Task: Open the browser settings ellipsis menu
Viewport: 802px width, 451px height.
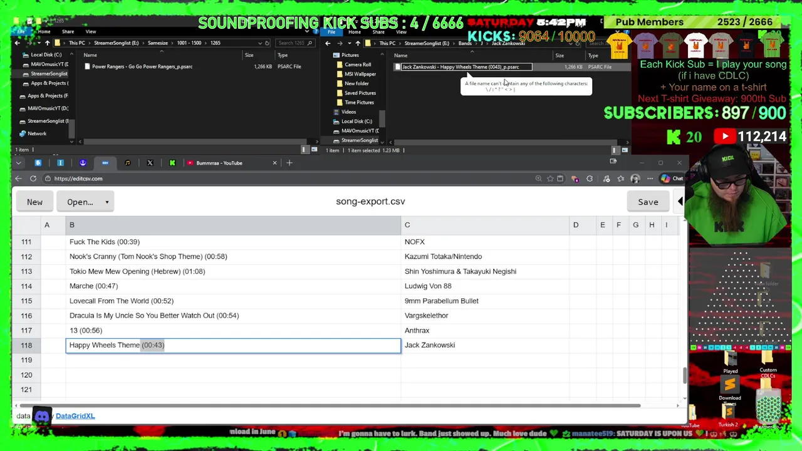Action: coord(650,179)
